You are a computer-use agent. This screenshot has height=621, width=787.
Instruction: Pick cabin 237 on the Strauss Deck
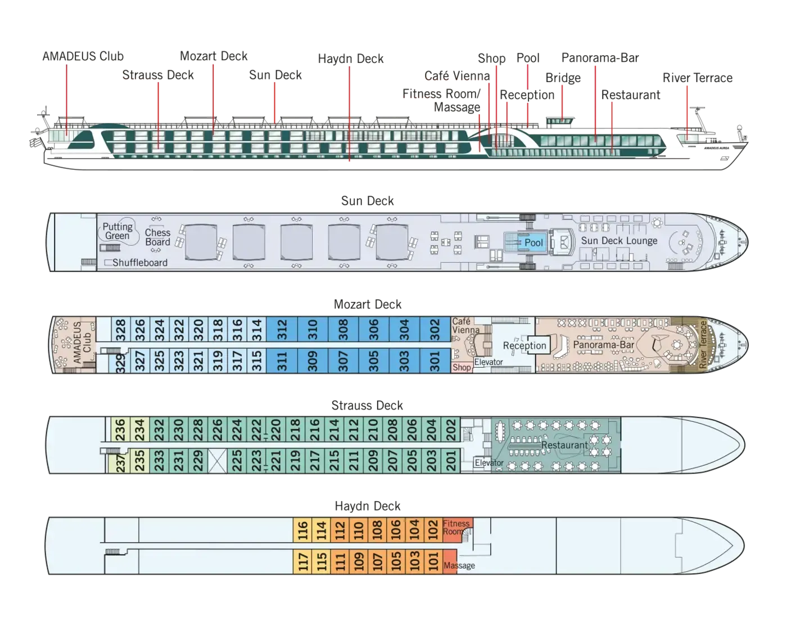[x=120, y=461]
